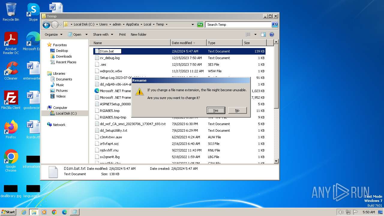Click the Start button
The image size is (384, 216).
tap(8, 212)
